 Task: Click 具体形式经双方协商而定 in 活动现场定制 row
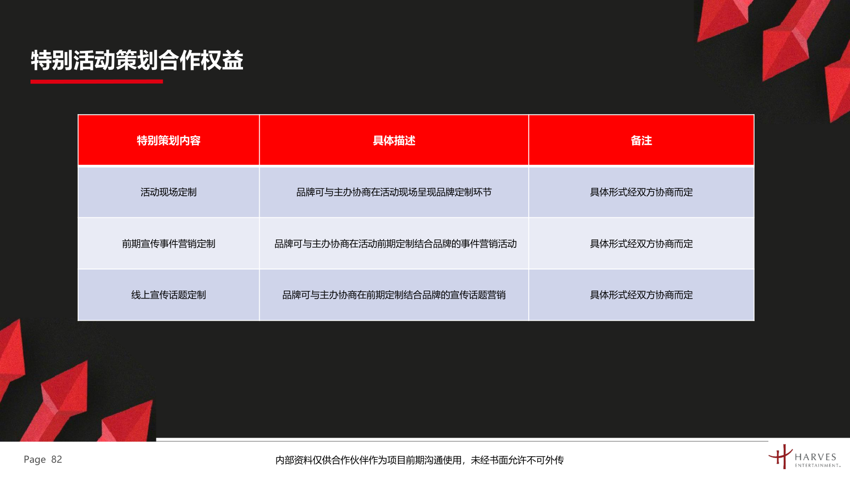point(641,192)
